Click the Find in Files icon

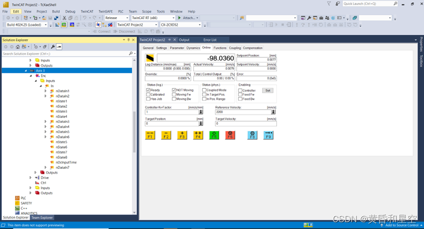242,18
